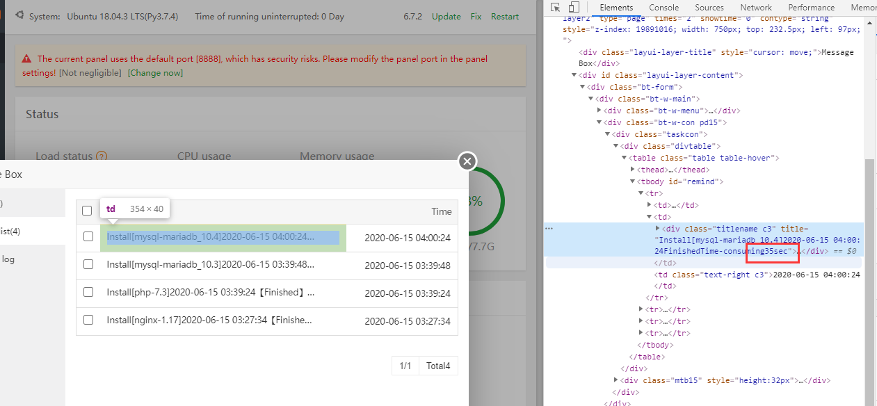Screen dimensions: 877x406
Task: Click the Change now link
Action: tap(155, 73)
